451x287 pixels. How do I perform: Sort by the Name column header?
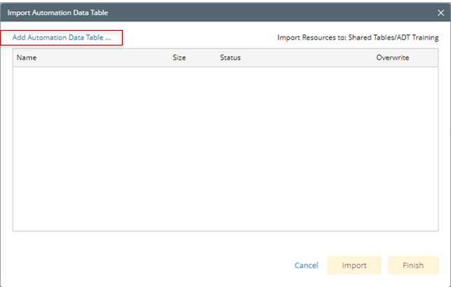[x=27, y=57]
